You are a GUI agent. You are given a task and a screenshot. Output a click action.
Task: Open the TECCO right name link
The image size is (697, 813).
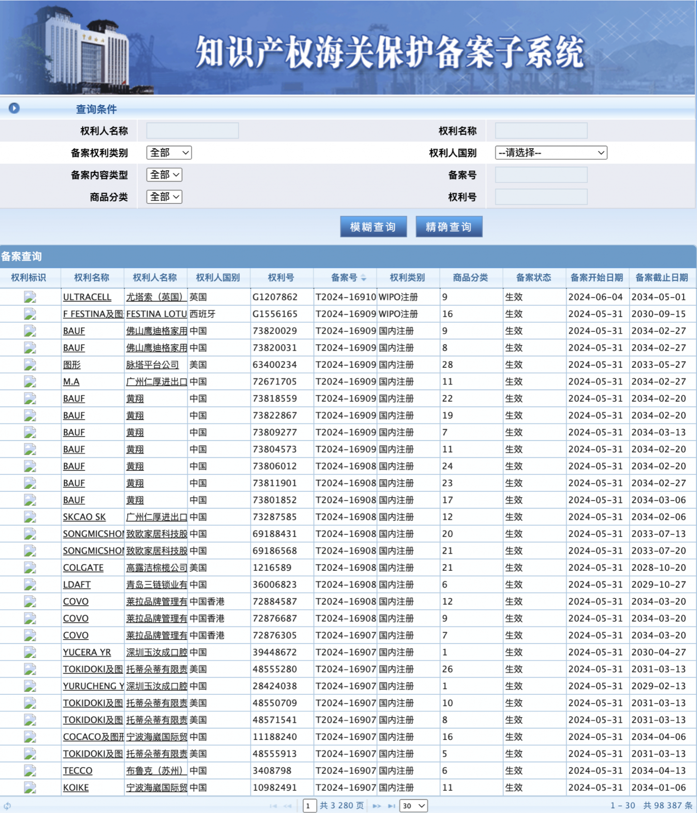click(77, 771)
